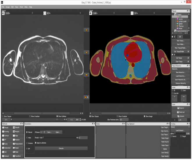Open the Overlay (None) dropdown
Screen dimensions: 192x160
click(180, 127)
